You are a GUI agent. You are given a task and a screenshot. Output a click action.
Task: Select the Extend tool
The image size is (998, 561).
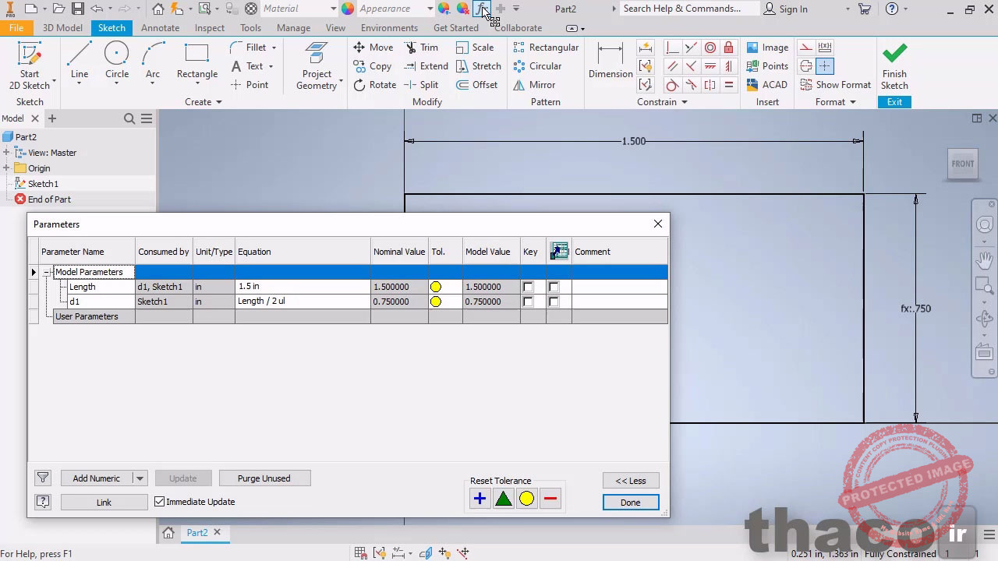click(426, 66)
